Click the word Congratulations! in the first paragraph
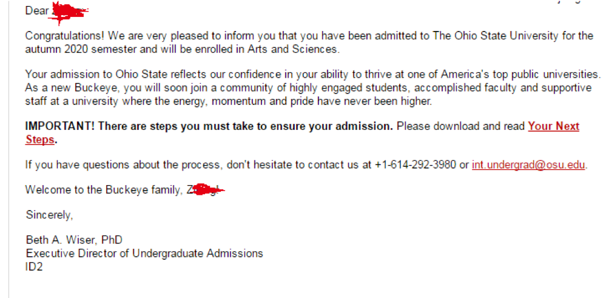609x298 pixels. (65, 36)
